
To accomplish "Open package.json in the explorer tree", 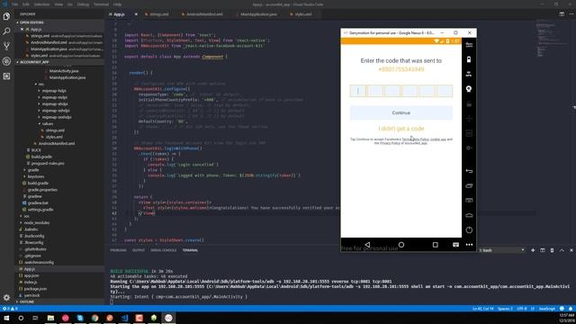I will click(x=35, y=289).
